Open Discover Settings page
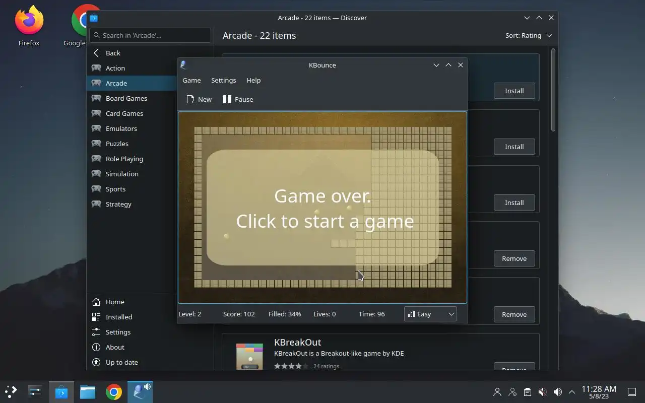Screen dimensions: 645x403 coord(150,332)
